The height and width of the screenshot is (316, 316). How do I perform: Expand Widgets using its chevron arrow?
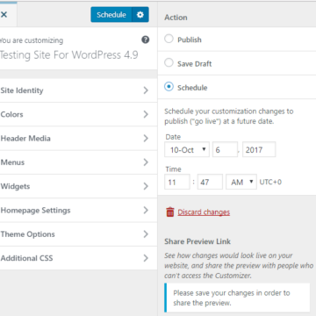point(146,186)
